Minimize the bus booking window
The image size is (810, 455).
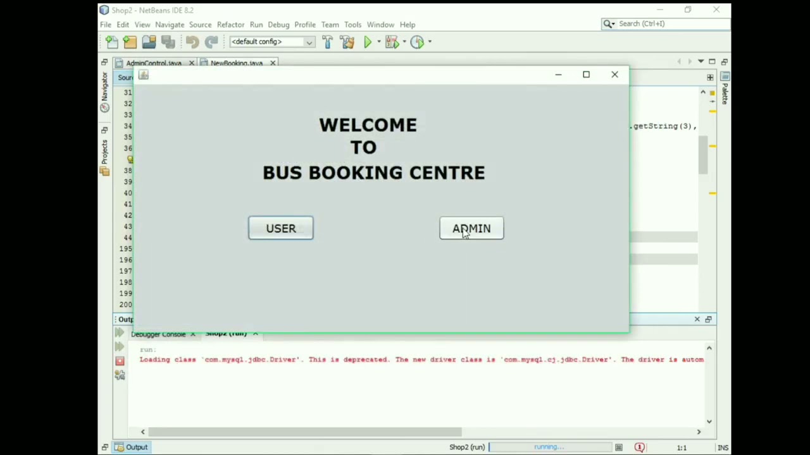coord(558,75)
